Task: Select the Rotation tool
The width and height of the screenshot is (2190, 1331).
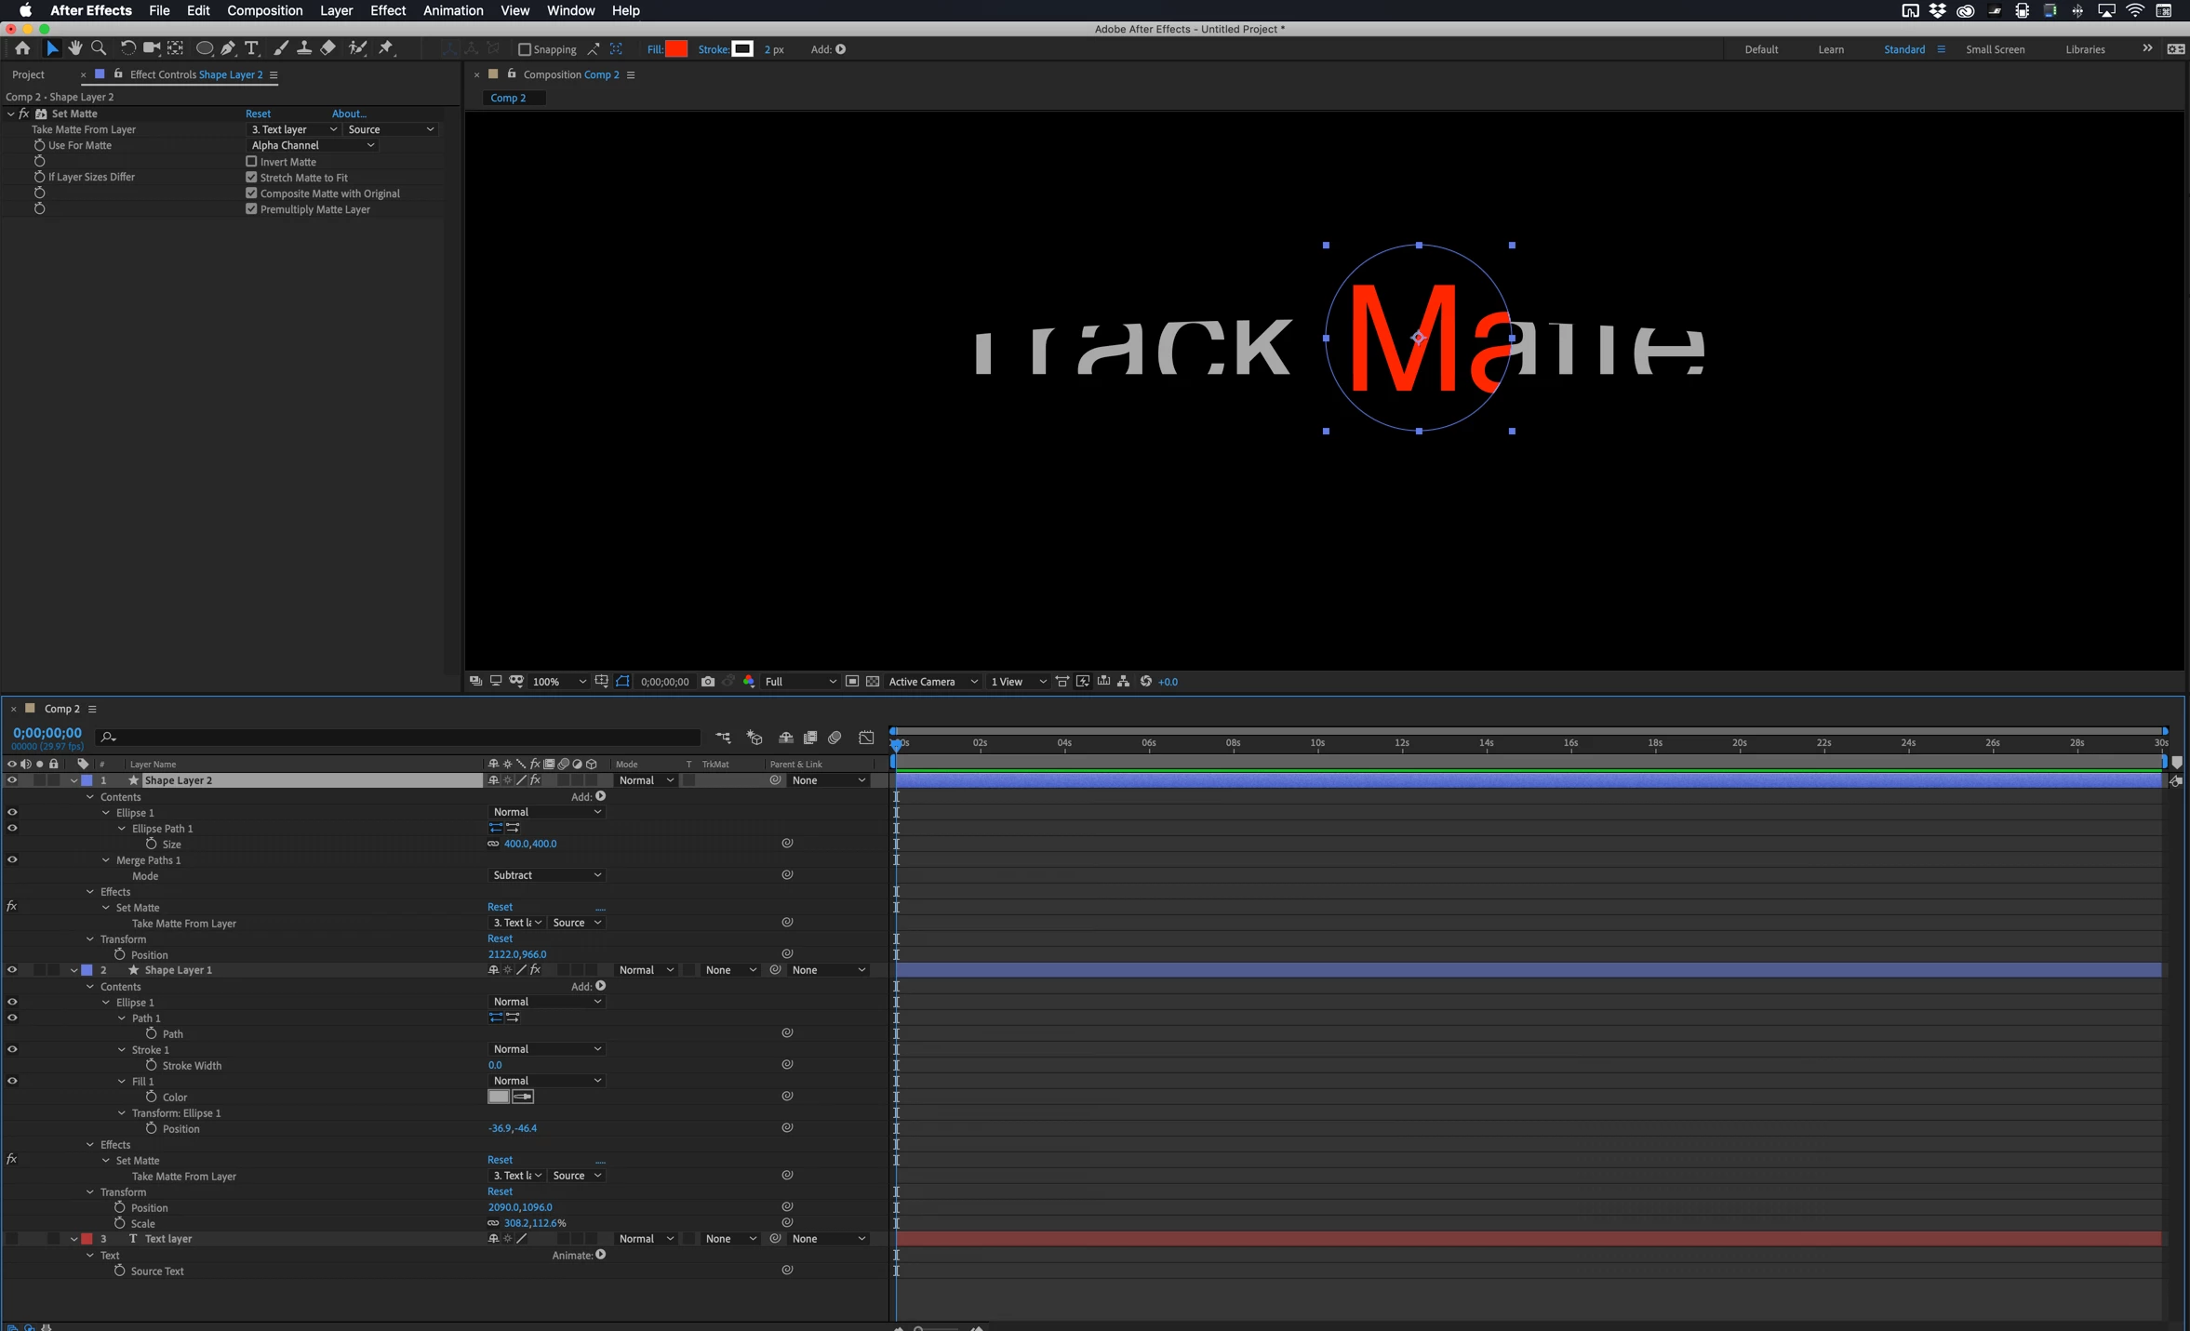Action: click(x=127, y=48)
